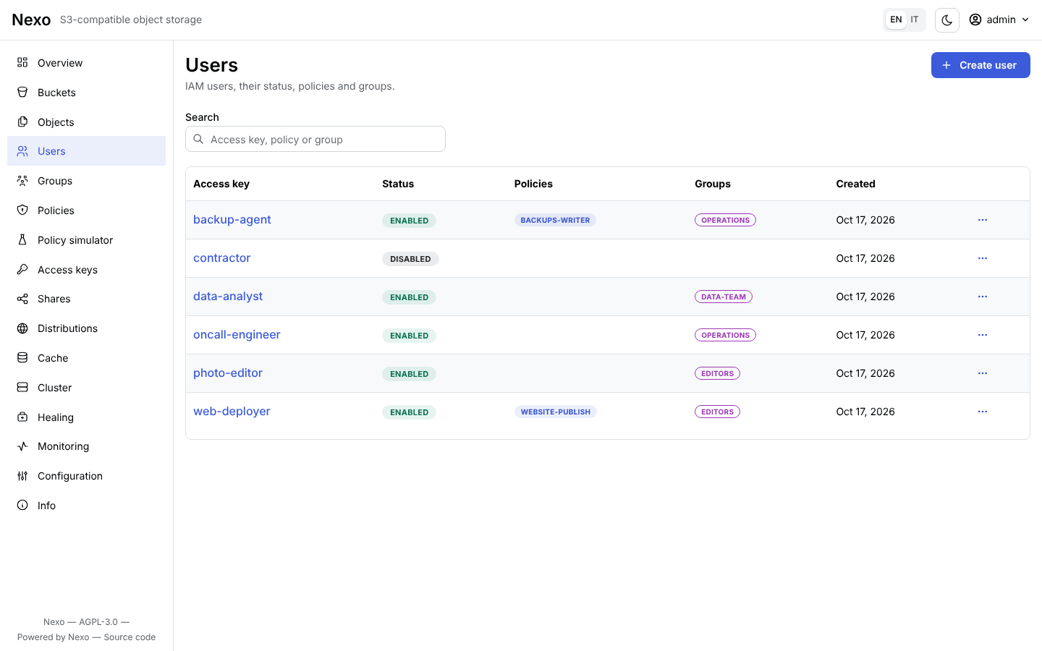This screenshot has height=651, width=1042.
Task: Click the Buckets bucket icon
Action: [22, 93]
